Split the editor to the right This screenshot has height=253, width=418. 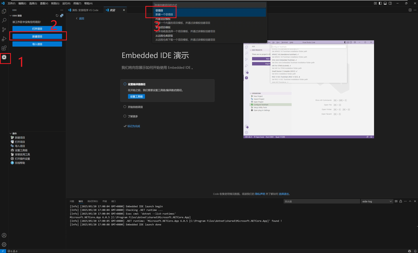pyautogui.click(x=410, y=10)
